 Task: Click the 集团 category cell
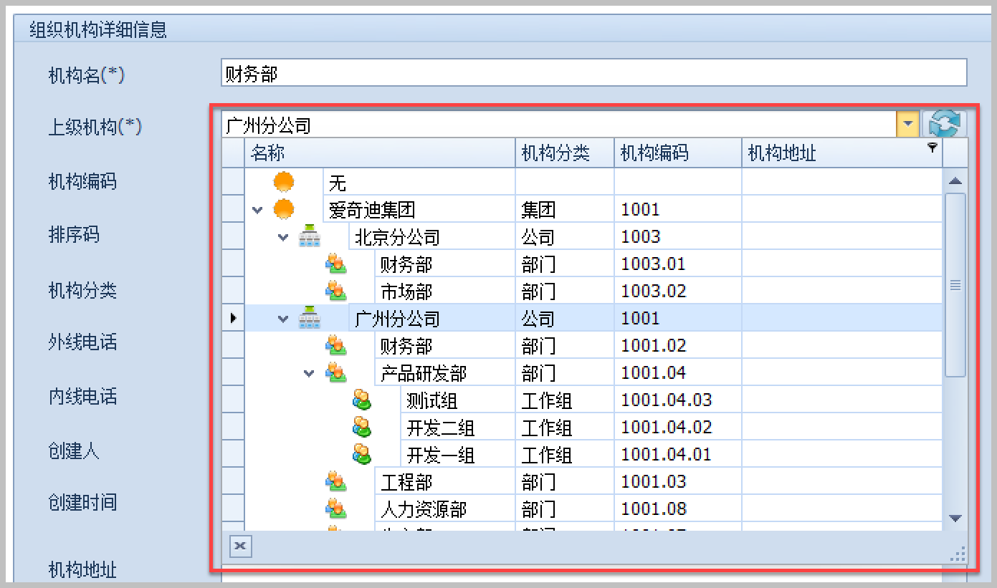pos(565,210)
